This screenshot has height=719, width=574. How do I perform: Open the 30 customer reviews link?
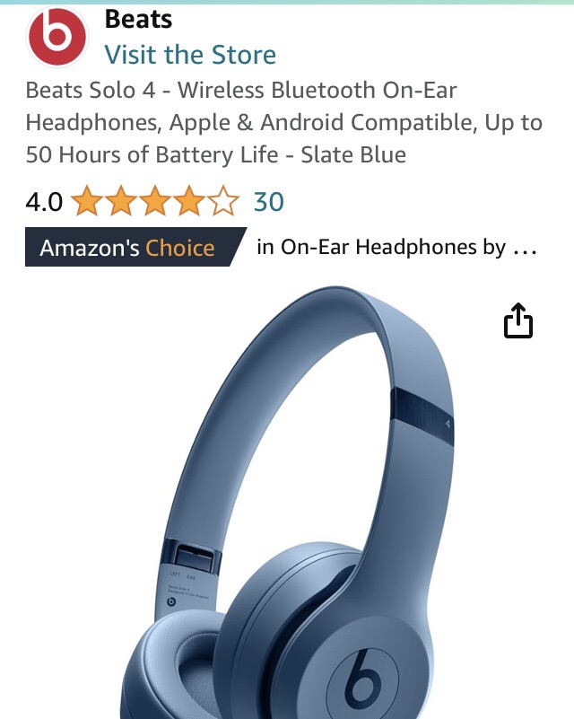pyautogui.click(x=269, y=202)
